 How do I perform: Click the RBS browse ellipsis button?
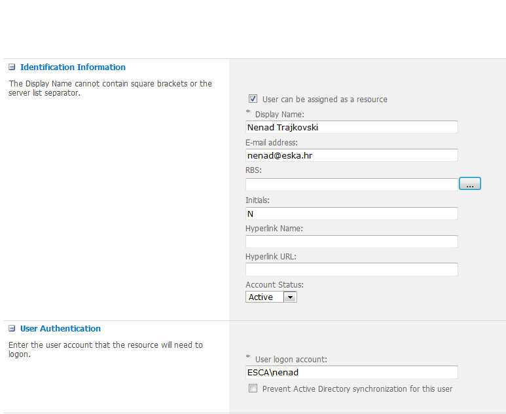click(469, 184)
